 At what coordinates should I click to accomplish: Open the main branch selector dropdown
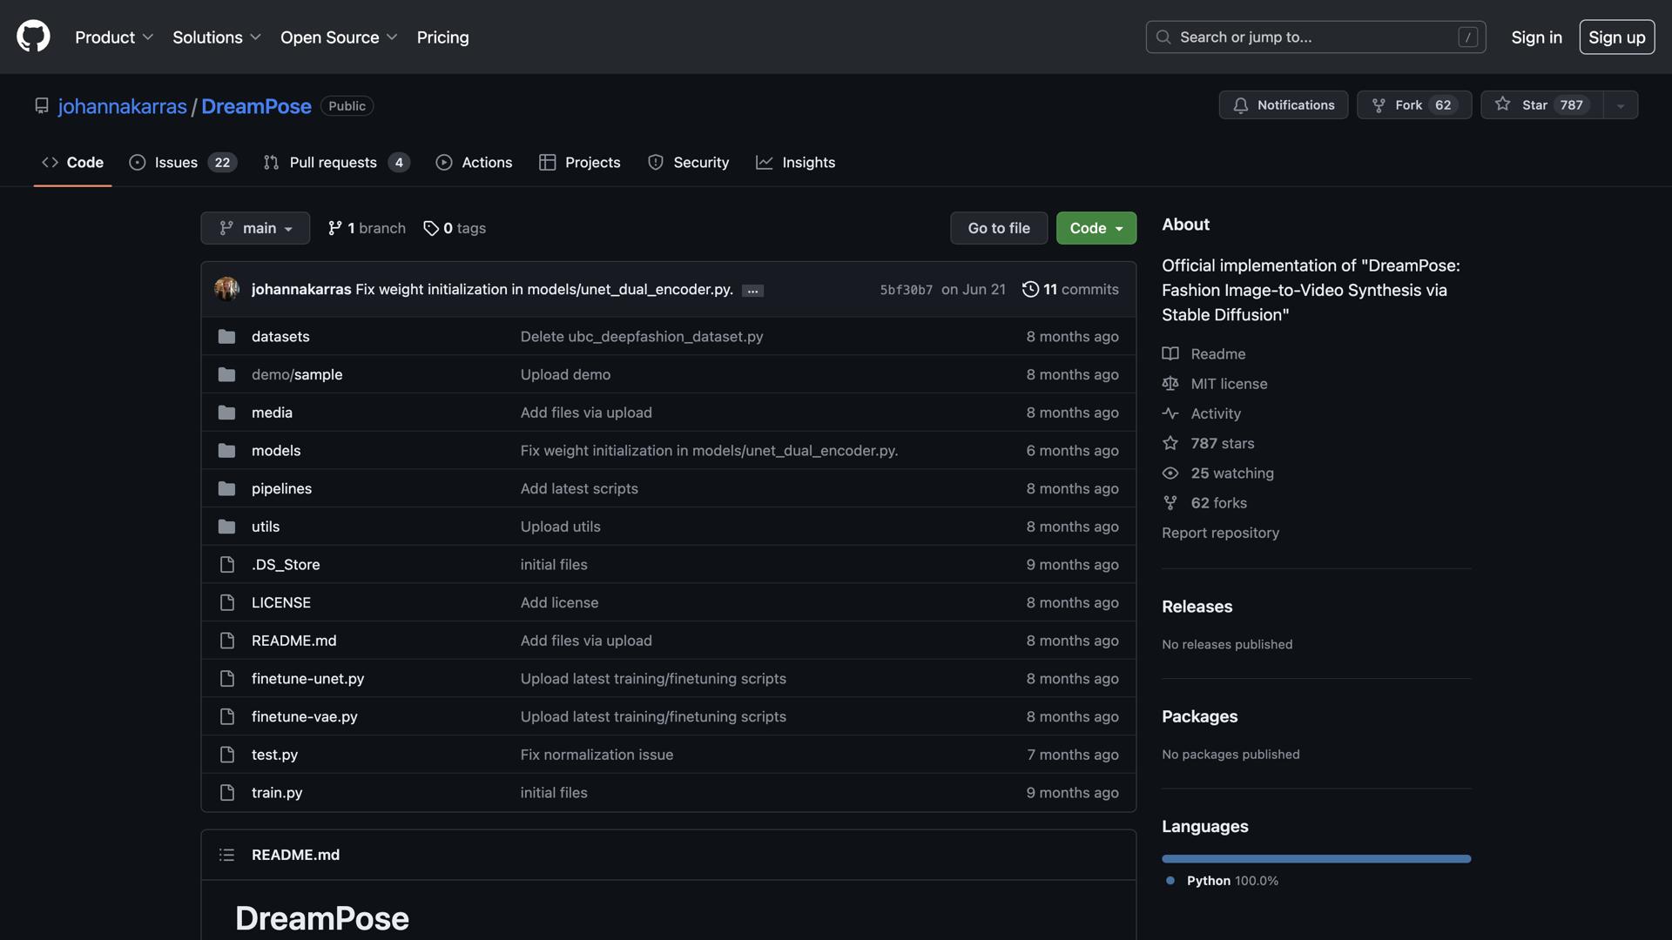pyautogui.click(x=255, y=228)
